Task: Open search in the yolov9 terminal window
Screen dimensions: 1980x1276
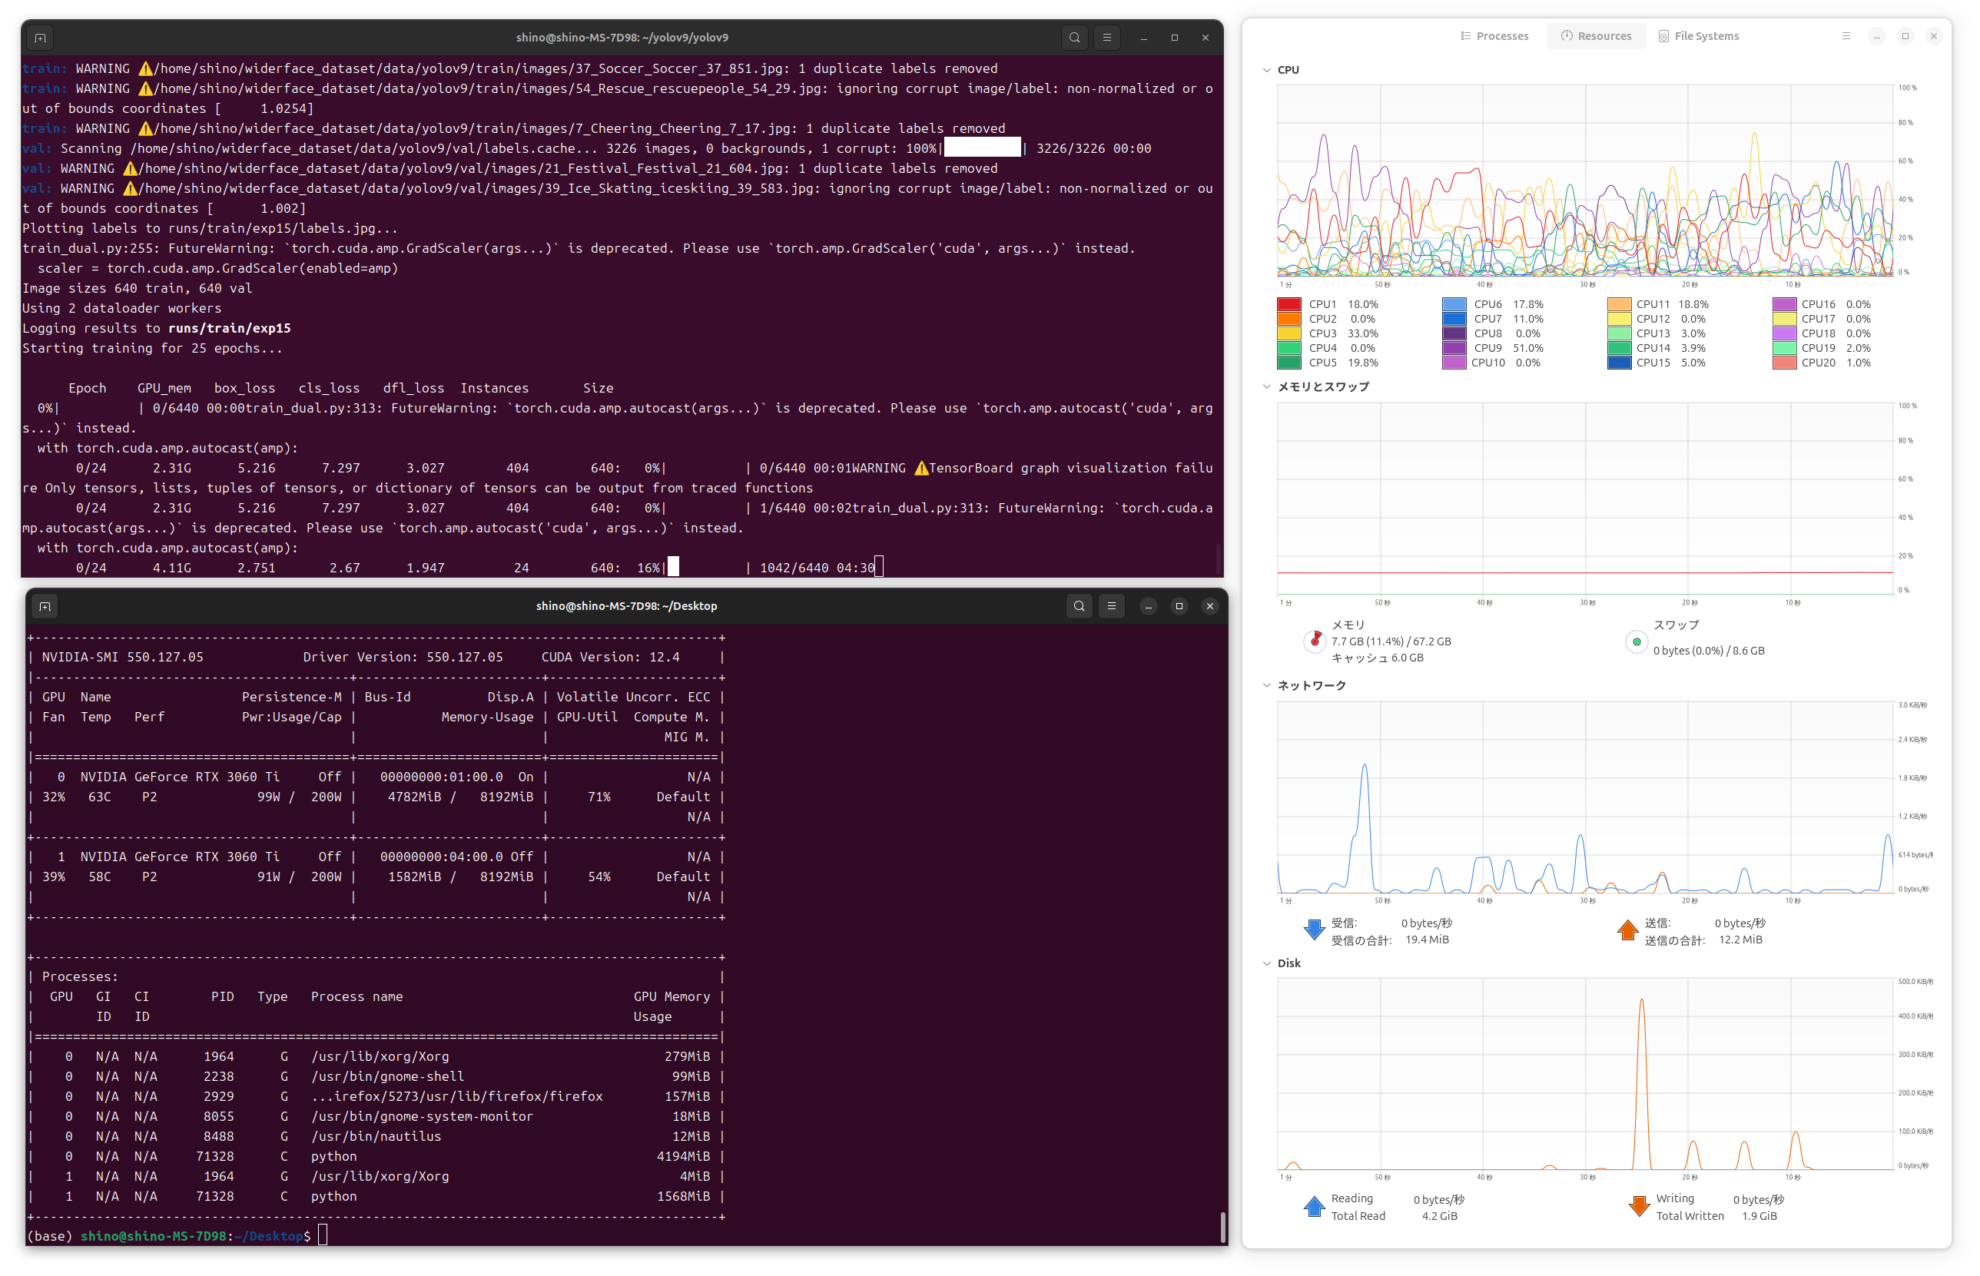Action: (1074, 38)
